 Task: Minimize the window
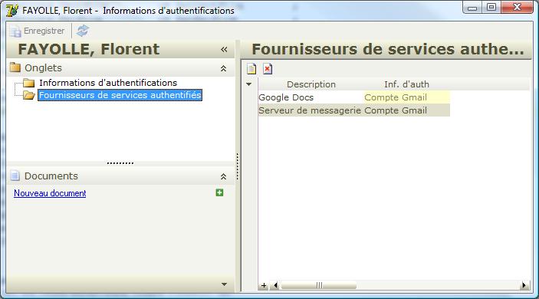[x=472, y=7]
